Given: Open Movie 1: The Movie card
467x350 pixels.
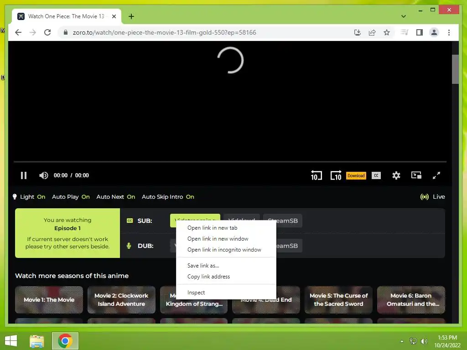Looking at the screenshot, I should (x=49, y=300).
